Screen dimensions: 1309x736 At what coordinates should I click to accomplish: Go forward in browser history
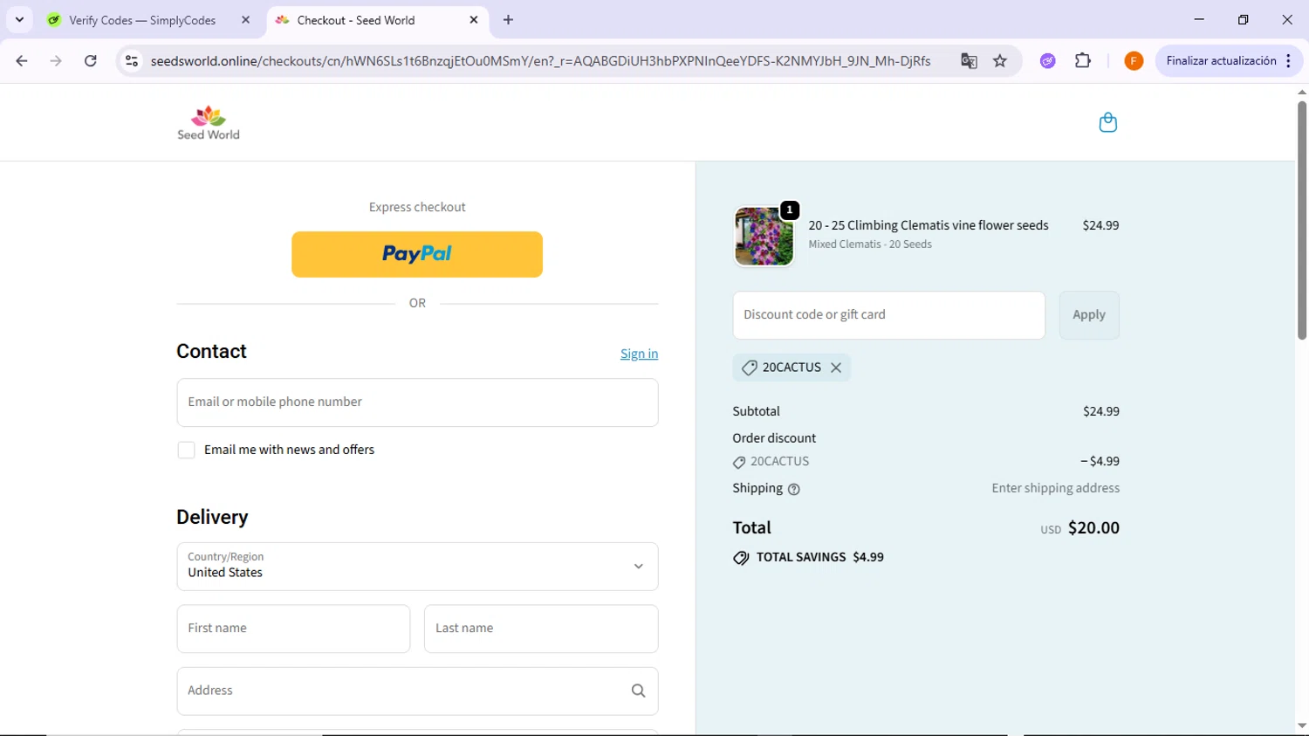(56, 61)
